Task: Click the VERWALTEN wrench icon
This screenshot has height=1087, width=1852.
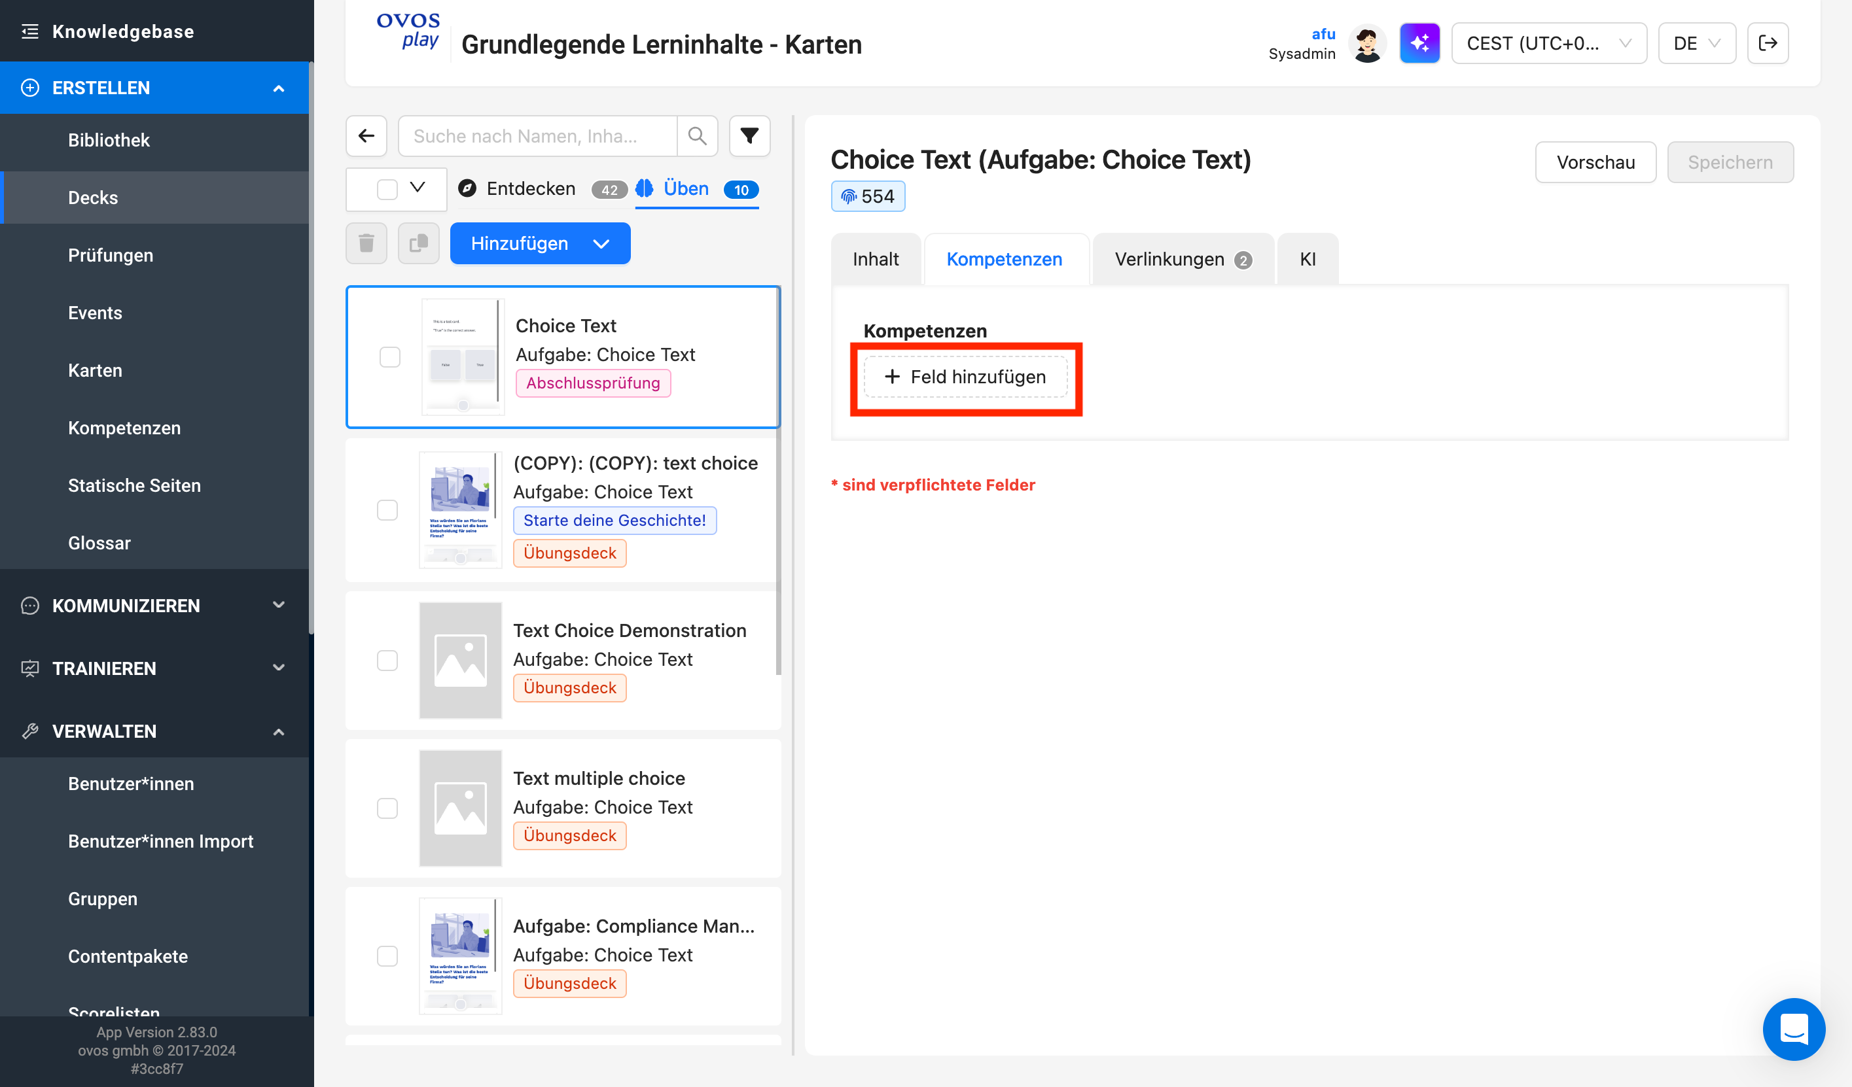Action: (30, 731)
